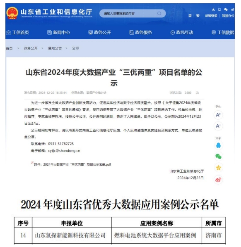Screen dimensions: 241x247
Task: Open 智慧办公 link
Action: 228,16
